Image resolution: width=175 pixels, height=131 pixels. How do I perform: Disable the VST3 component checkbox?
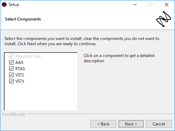tap(11, 81)
